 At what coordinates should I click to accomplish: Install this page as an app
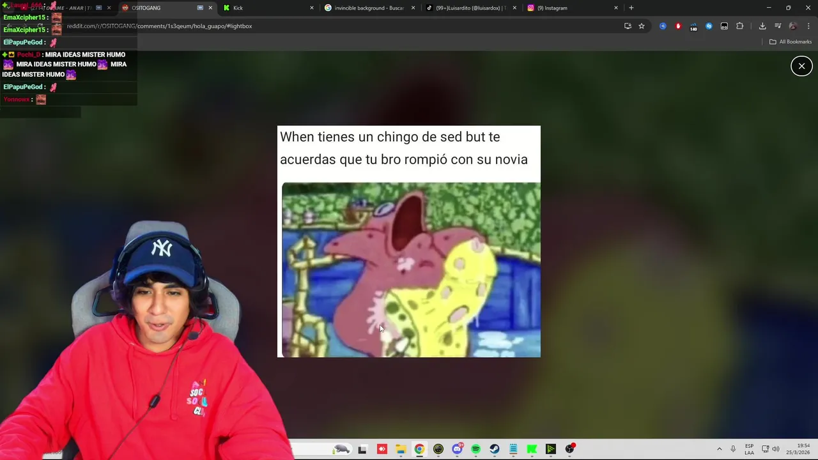coord(628,26)
